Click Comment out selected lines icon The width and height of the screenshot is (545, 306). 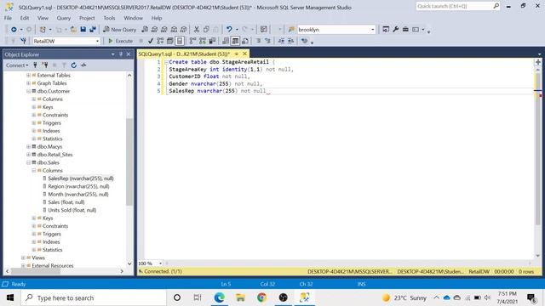258,41
